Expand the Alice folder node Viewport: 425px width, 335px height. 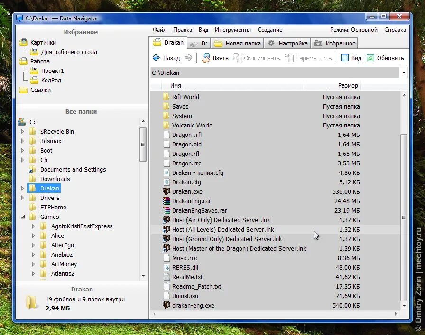tap(33, 235)
